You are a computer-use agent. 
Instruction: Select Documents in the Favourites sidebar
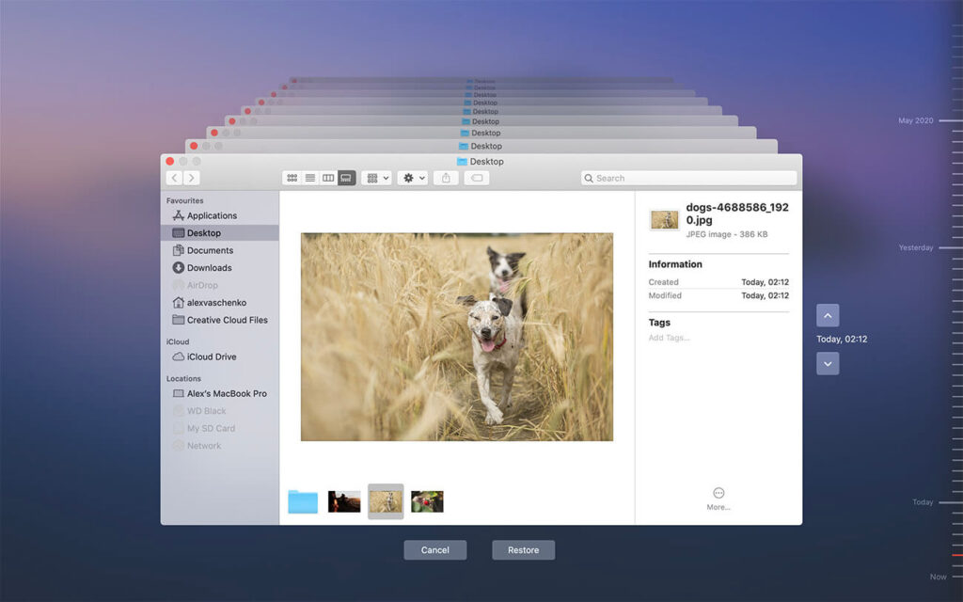[x=210, y=250]
